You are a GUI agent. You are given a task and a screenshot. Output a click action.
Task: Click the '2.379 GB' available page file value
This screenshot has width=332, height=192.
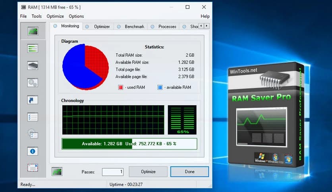186,77
